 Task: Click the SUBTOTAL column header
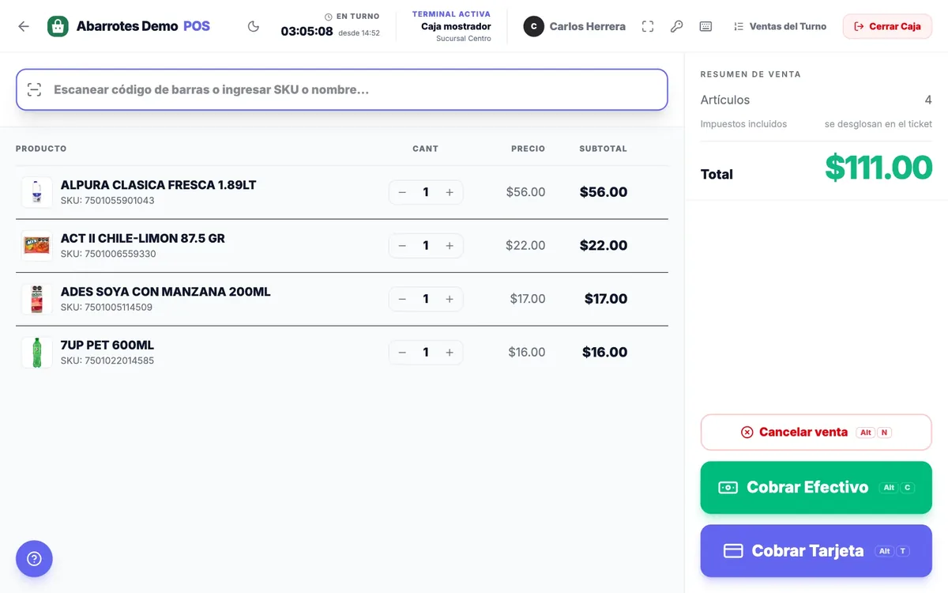pyautogui.click(x=603, y=149)
